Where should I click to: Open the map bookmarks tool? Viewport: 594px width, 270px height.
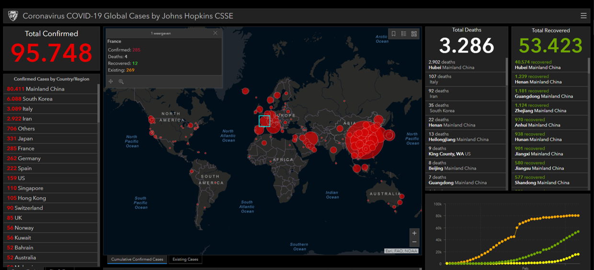click(393, 34)
